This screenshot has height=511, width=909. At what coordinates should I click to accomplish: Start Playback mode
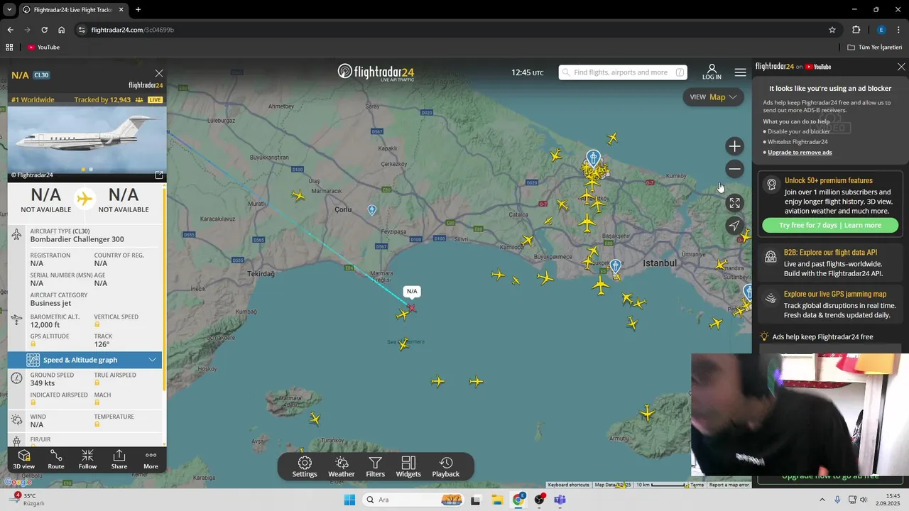[446, 467]
